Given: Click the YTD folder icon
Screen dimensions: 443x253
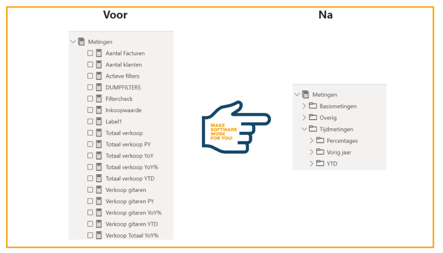Looking at the screenshot, I should 320,164.
